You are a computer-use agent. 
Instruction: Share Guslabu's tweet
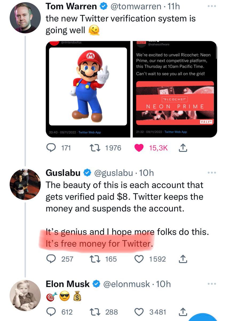[183, 259]
